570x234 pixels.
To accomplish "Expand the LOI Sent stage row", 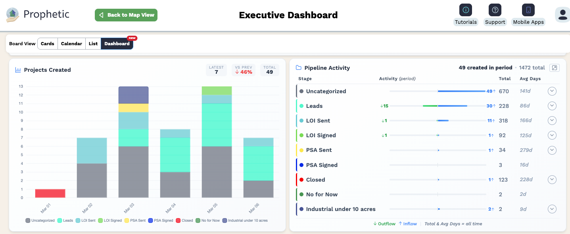I will [552, 121].
